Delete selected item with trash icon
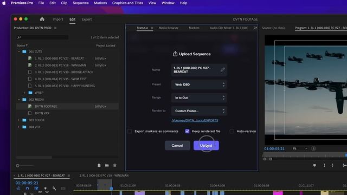The image size is (347, 195). tap(114, 165)
